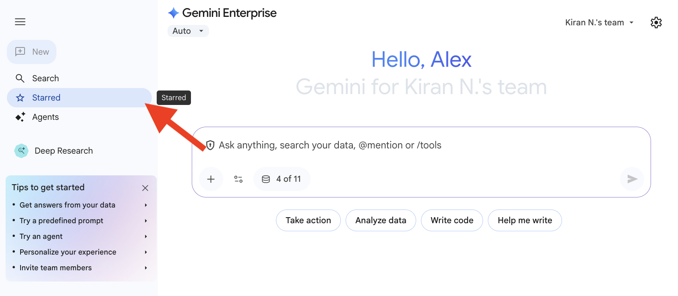Toggle the data source selector showing 4 of 11
678x296 pixels.
(x=282, y=179)
